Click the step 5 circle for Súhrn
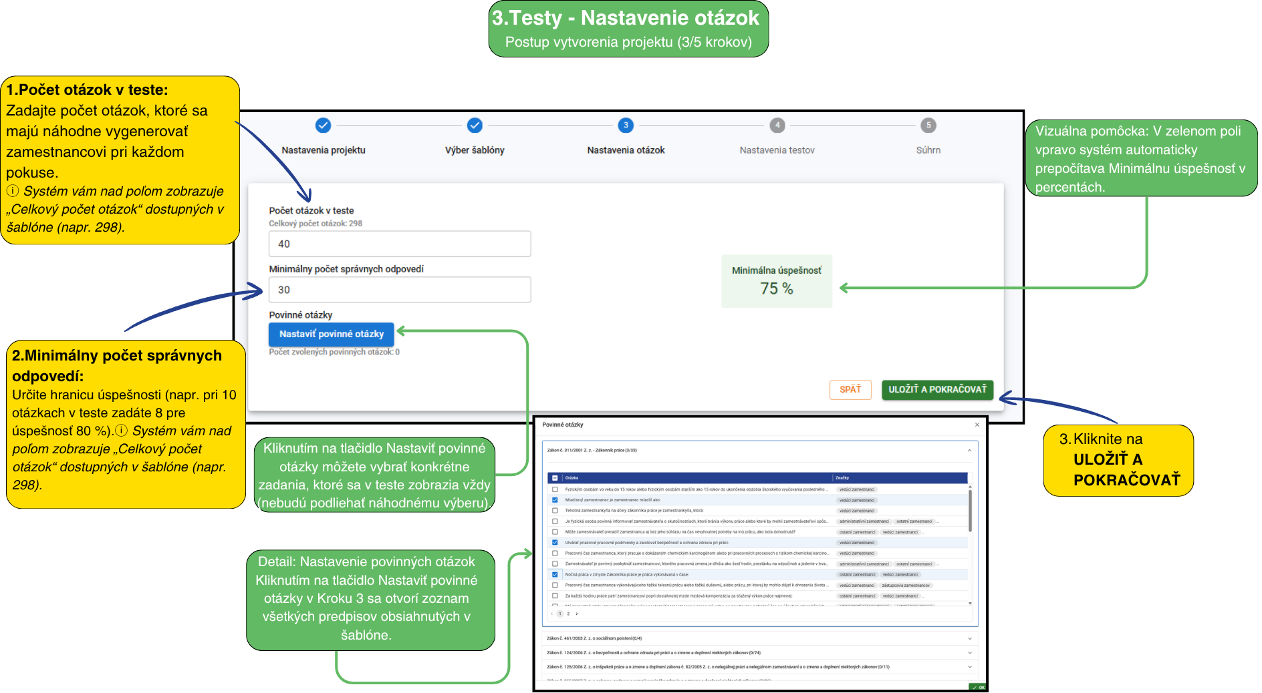The width and height of the screenshot is (1262, 693). coord(928,125)
